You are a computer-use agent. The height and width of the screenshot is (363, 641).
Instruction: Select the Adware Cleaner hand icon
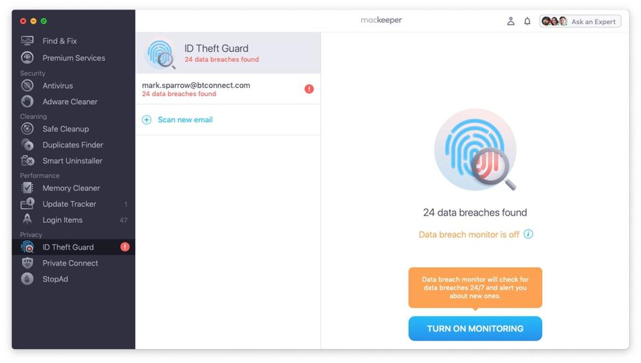click(x=27, y=101)
